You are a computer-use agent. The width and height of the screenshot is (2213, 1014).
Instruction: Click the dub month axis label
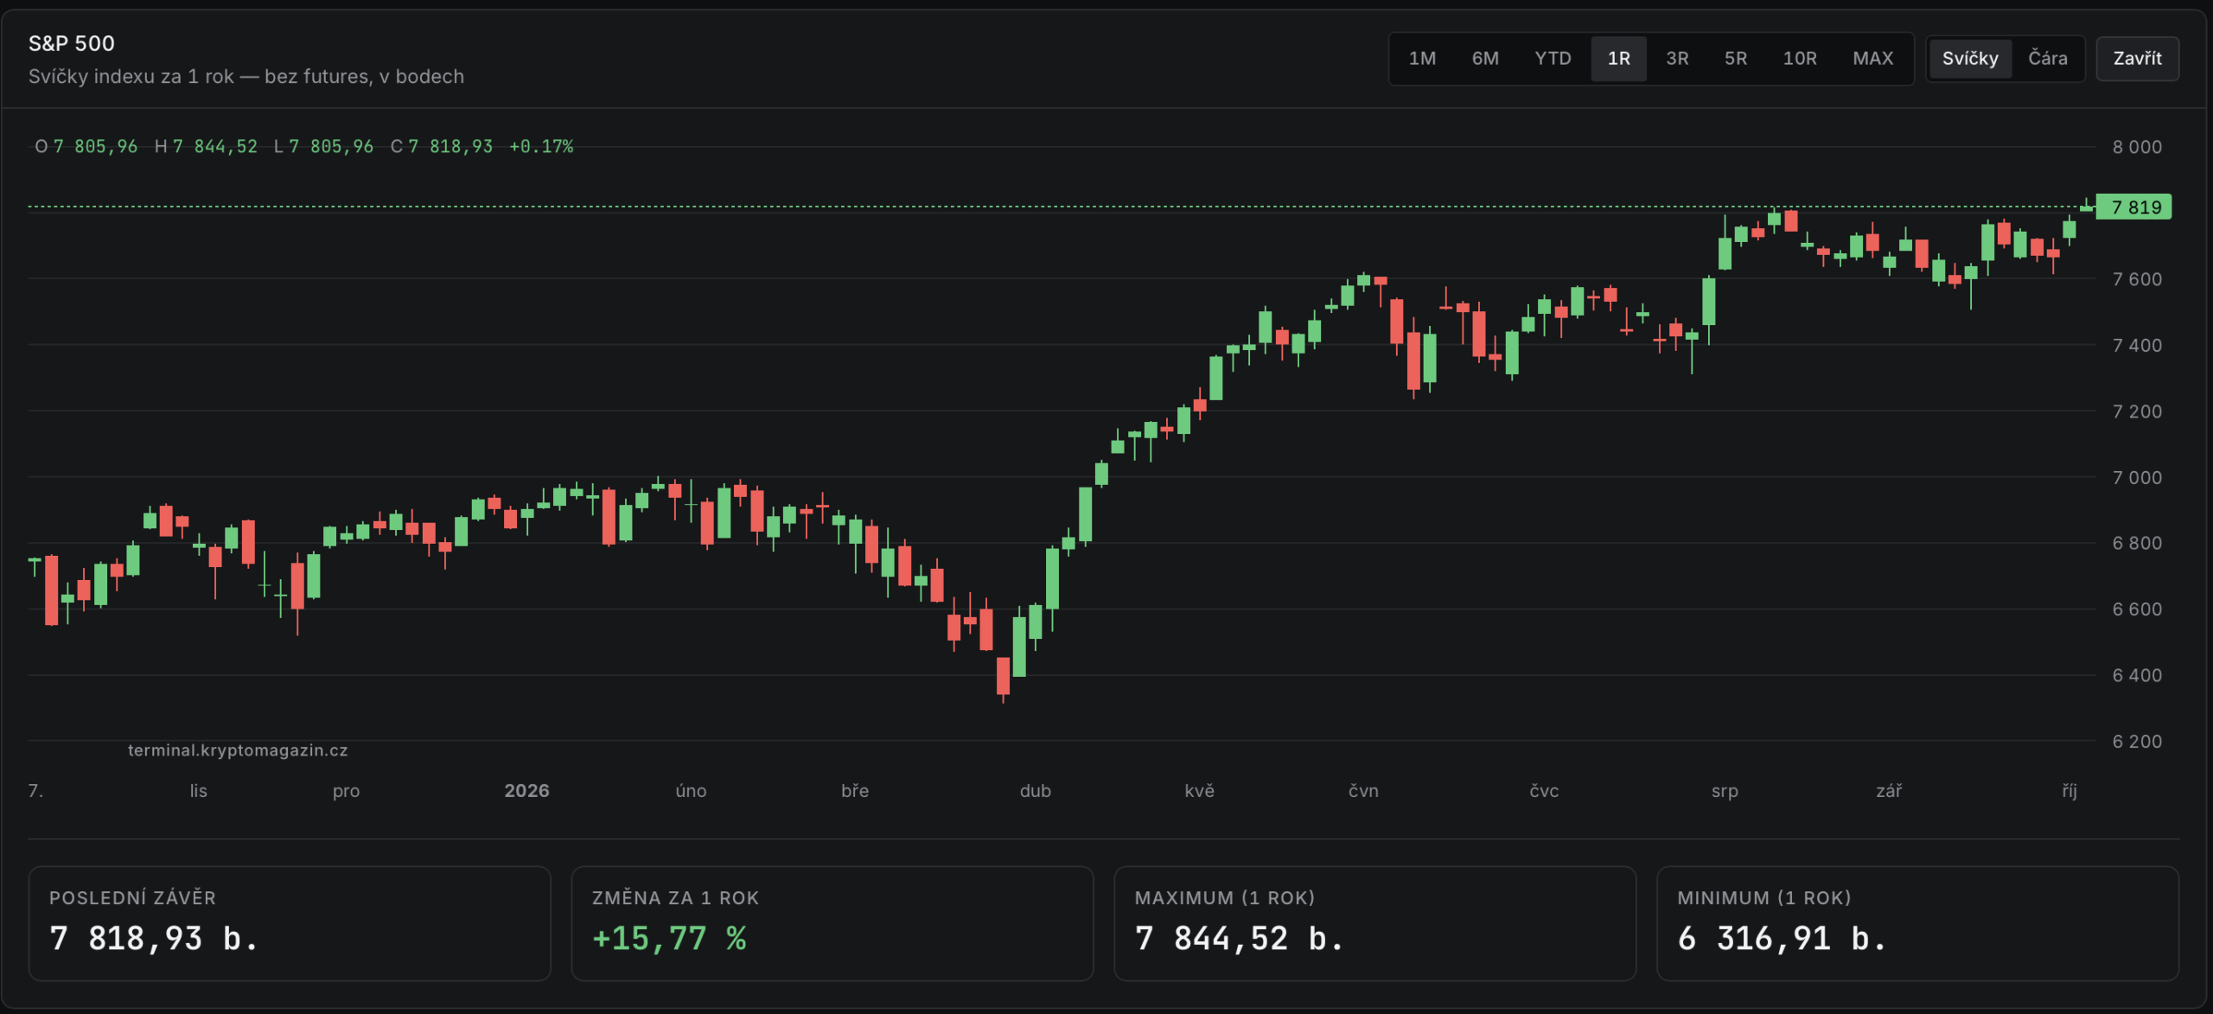[1035, 790]
